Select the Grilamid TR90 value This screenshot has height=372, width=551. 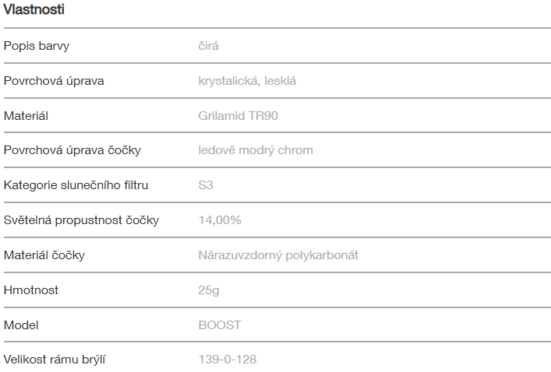pyautogui.click(x=238, y=116)
